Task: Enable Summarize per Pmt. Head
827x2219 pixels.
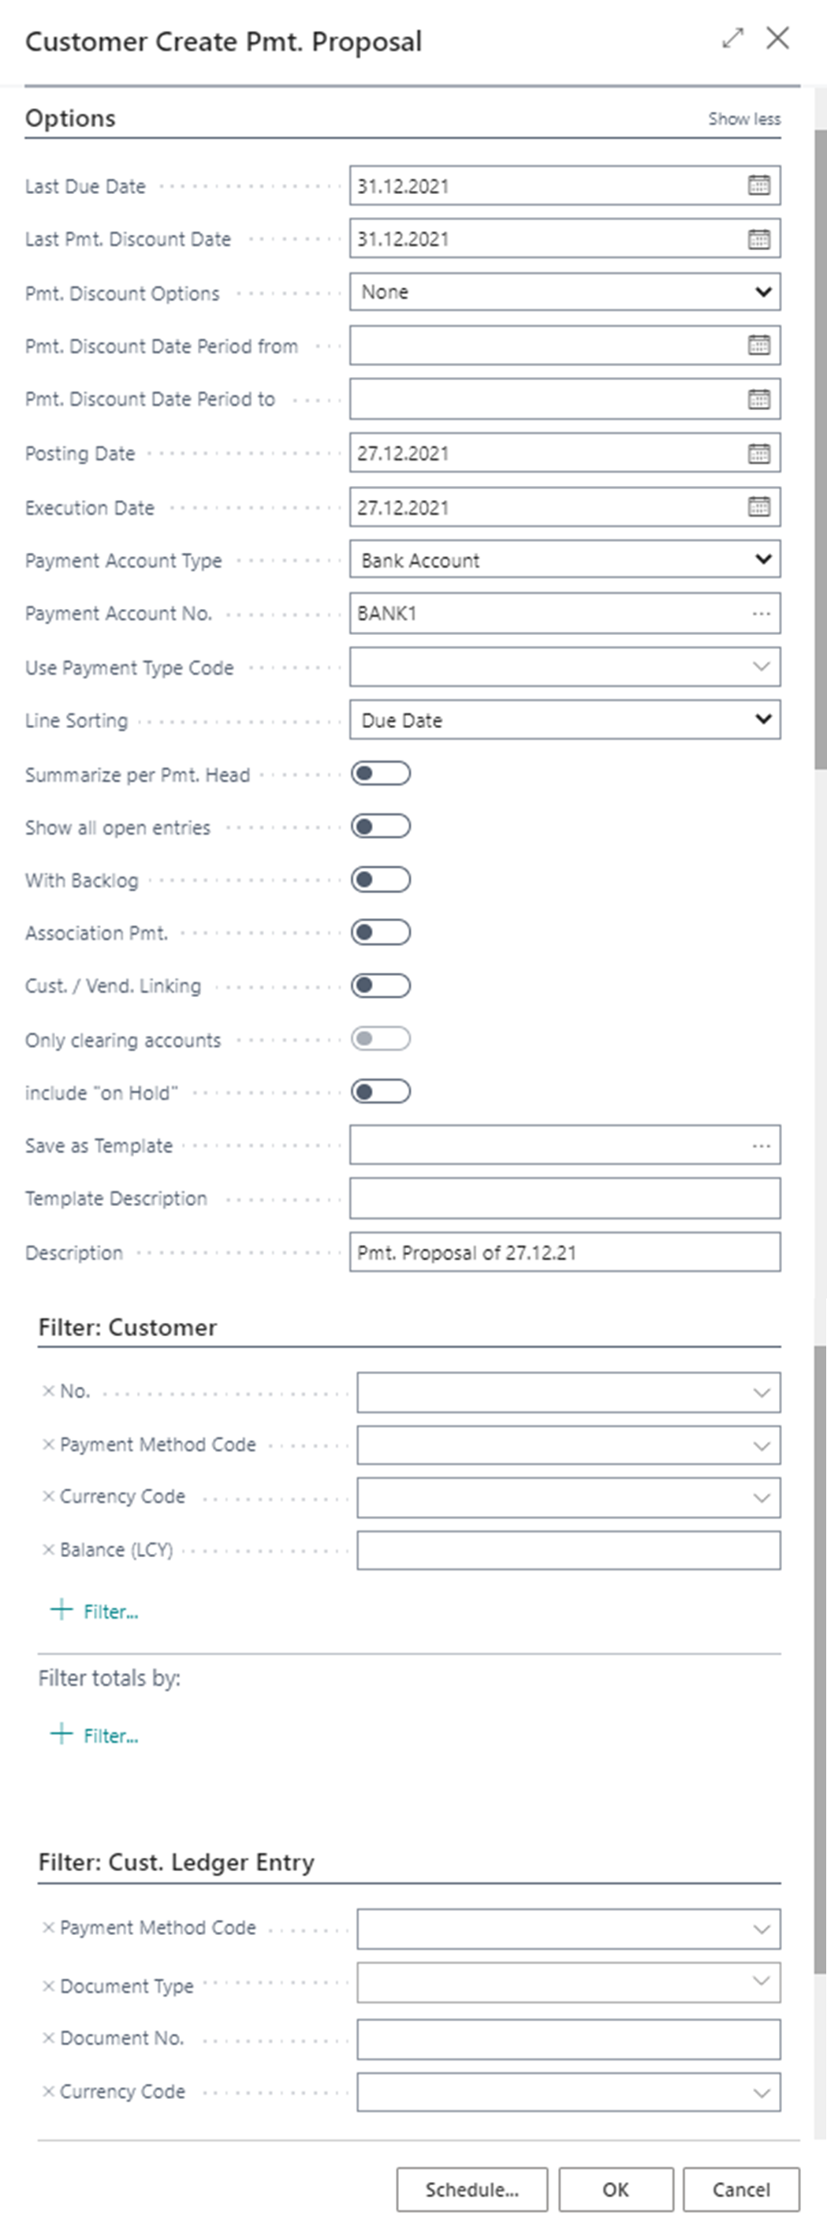Action: point(384,774)
